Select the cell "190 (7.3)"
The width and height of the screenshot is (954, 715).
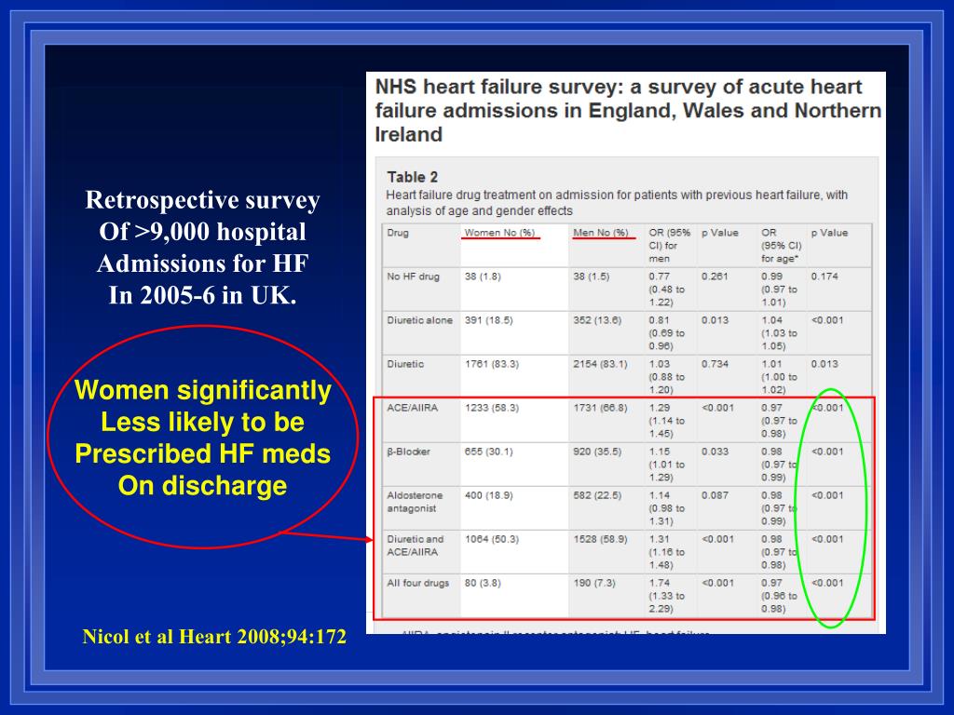point(594,583)
